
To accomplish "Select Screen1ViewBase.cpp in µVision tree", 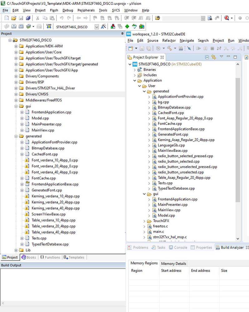I will point(48,214).
